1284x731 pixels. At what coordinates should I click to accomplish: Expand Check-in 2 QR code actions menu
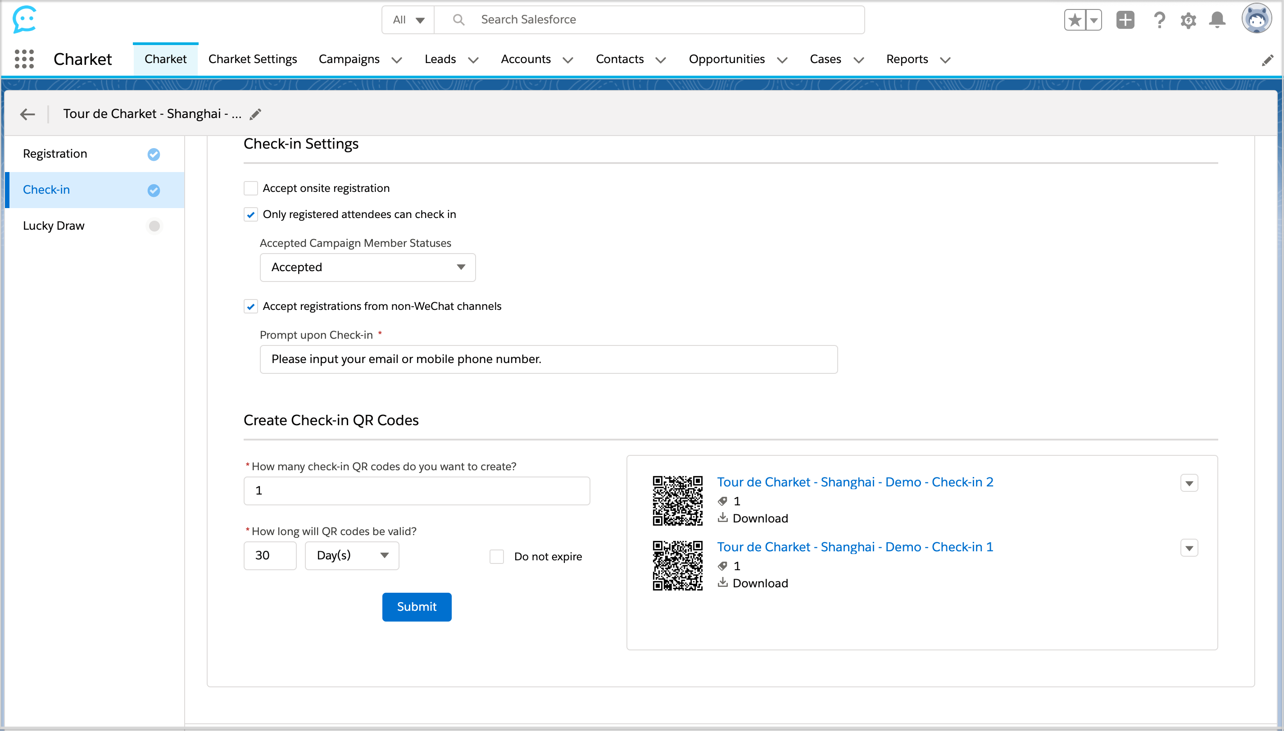1189,483
